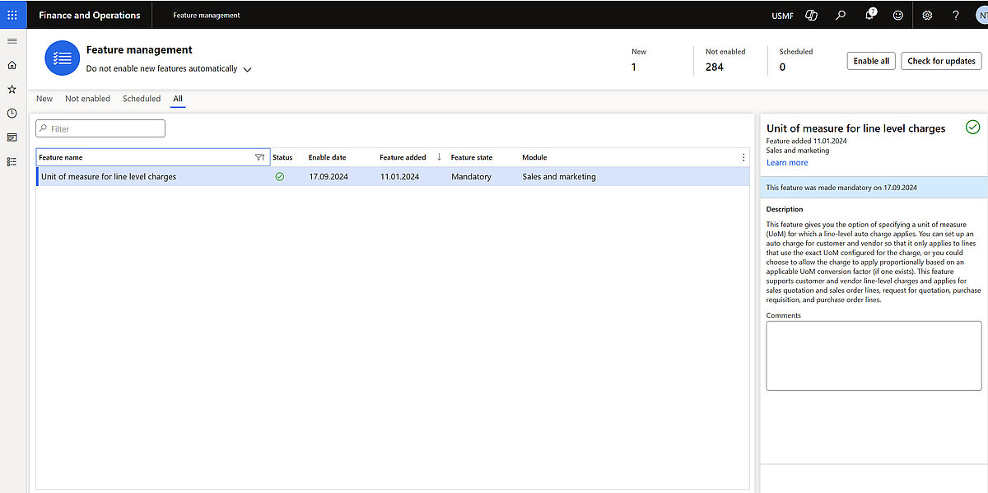
Task: Click the Status column header
Action: (282, 157)
